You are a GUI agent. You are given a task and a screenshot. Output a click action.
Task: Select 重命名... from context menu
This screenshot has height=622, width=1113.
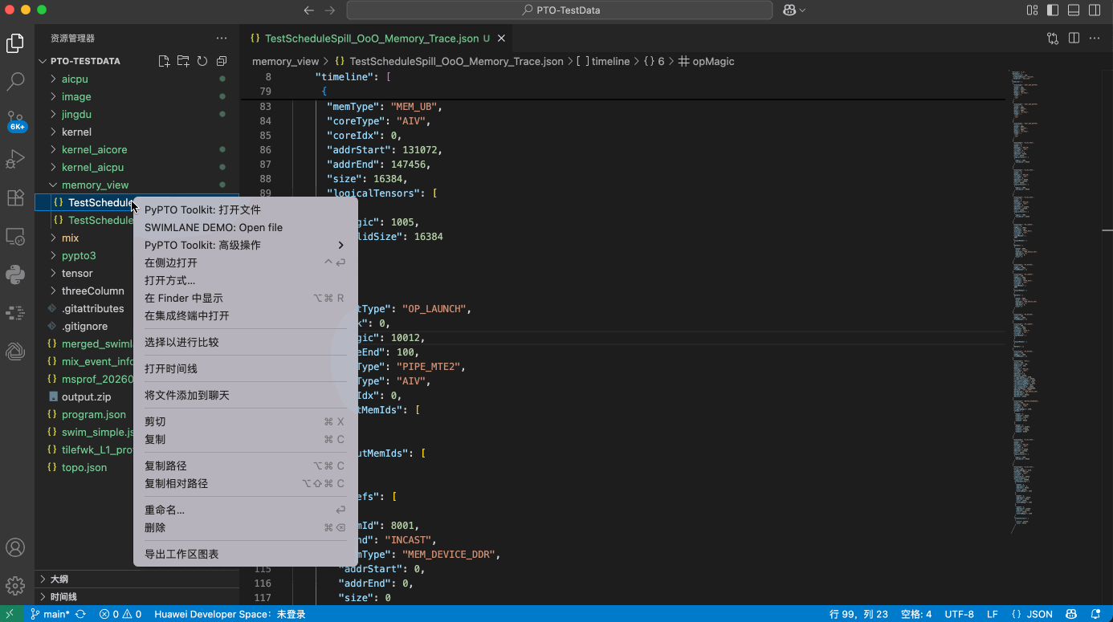point(245,510)
